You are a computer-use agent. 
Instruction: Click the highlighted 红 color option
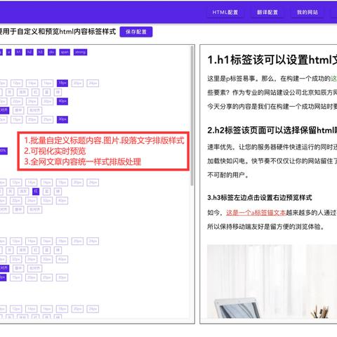36,192
